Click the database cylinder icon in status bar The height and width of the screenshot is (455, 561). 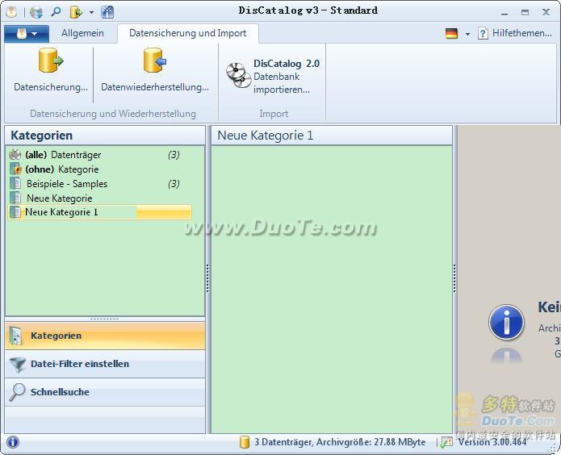245,442
